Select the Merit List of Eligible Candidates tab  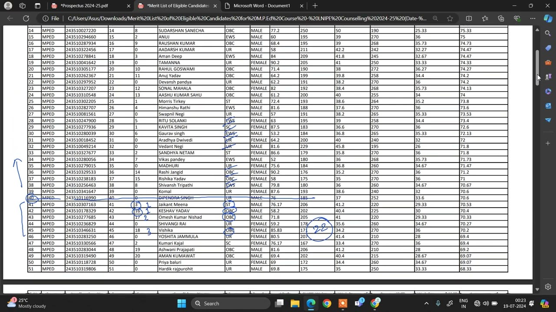pos(177,6)
